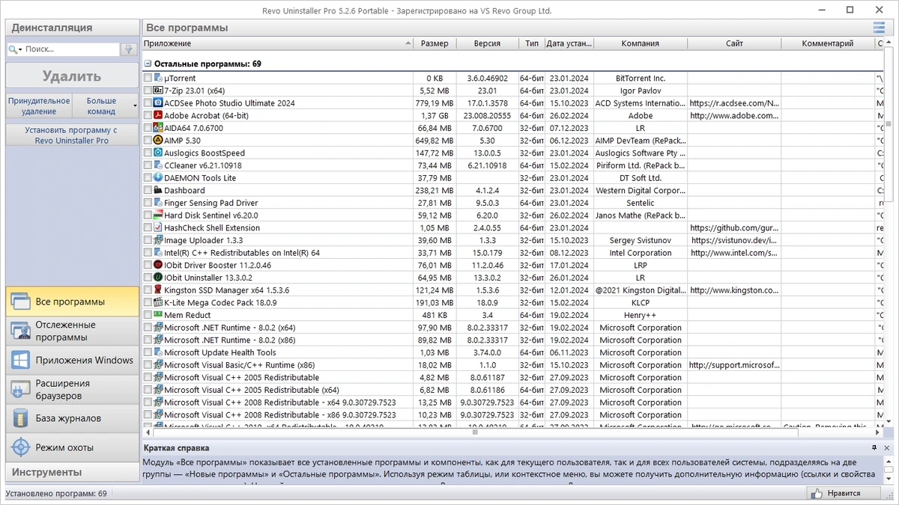Check the µTorrent checkbox
Screen dimensions: 899x505
[x=148, y=78]
